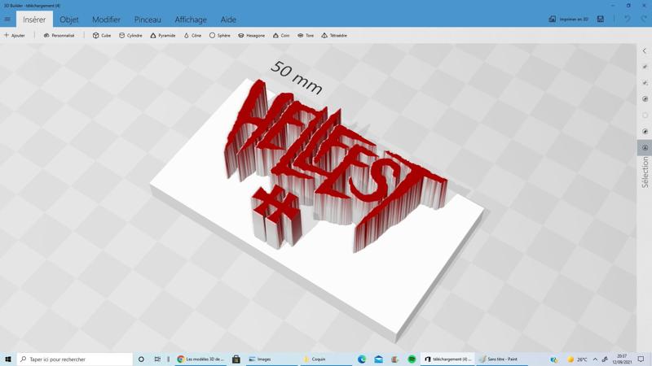Open the notification center icon
The image size is (652, 366).
pos(641,359)
